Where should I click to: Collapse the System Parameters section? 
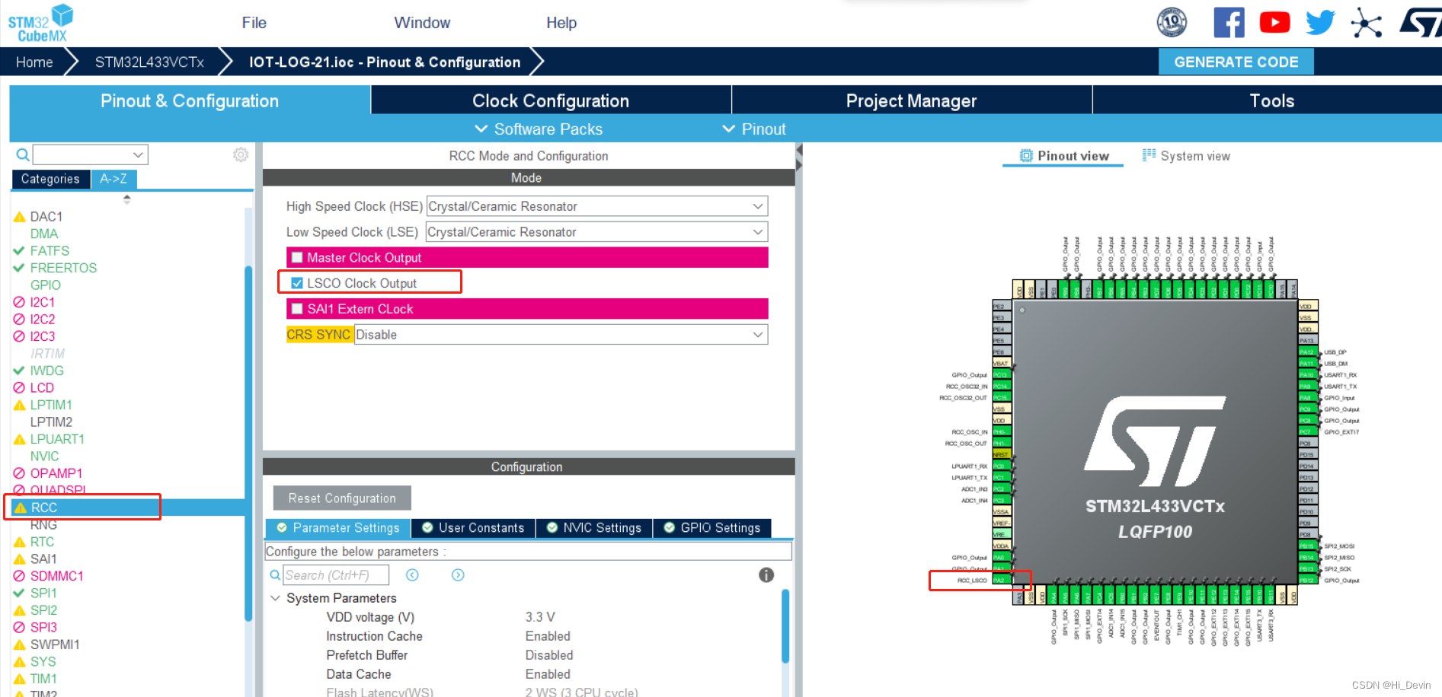(x=276, y=598)
